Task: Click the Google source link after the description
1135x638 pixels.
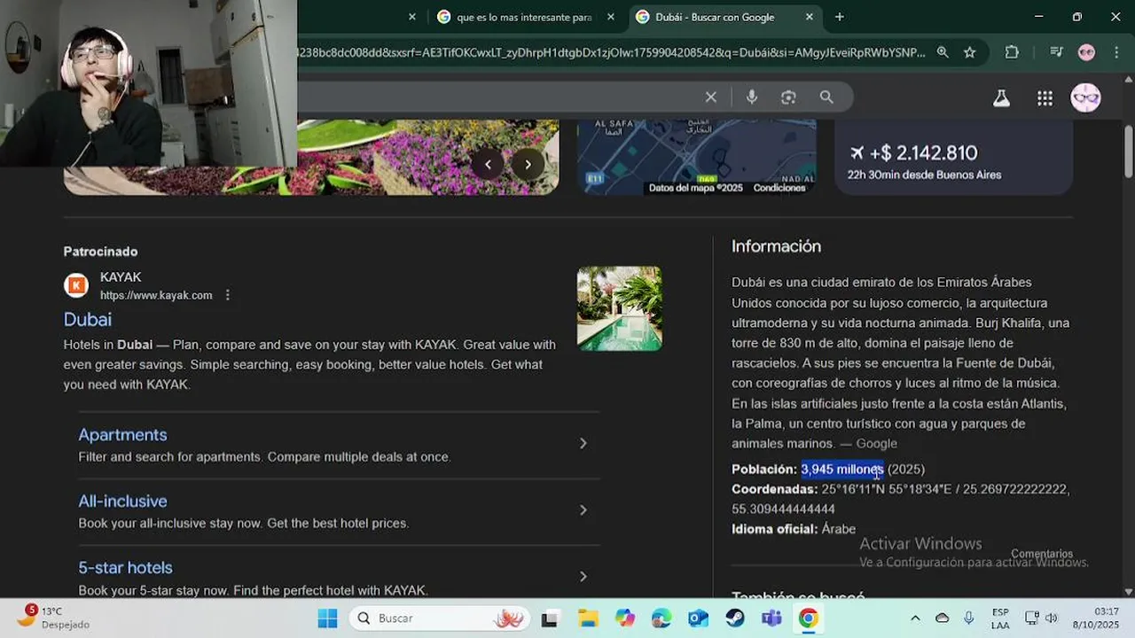Action: pos(876,443)
